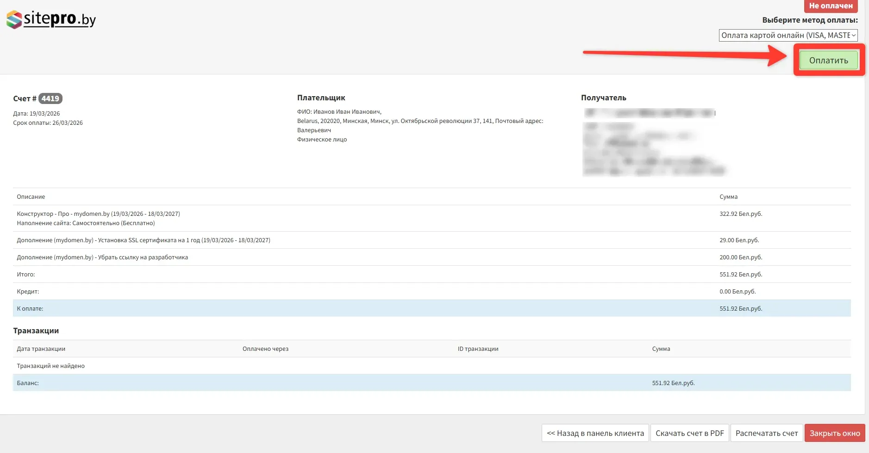
Task: Close window with Закрыть окно button
Action: [834, 433]
